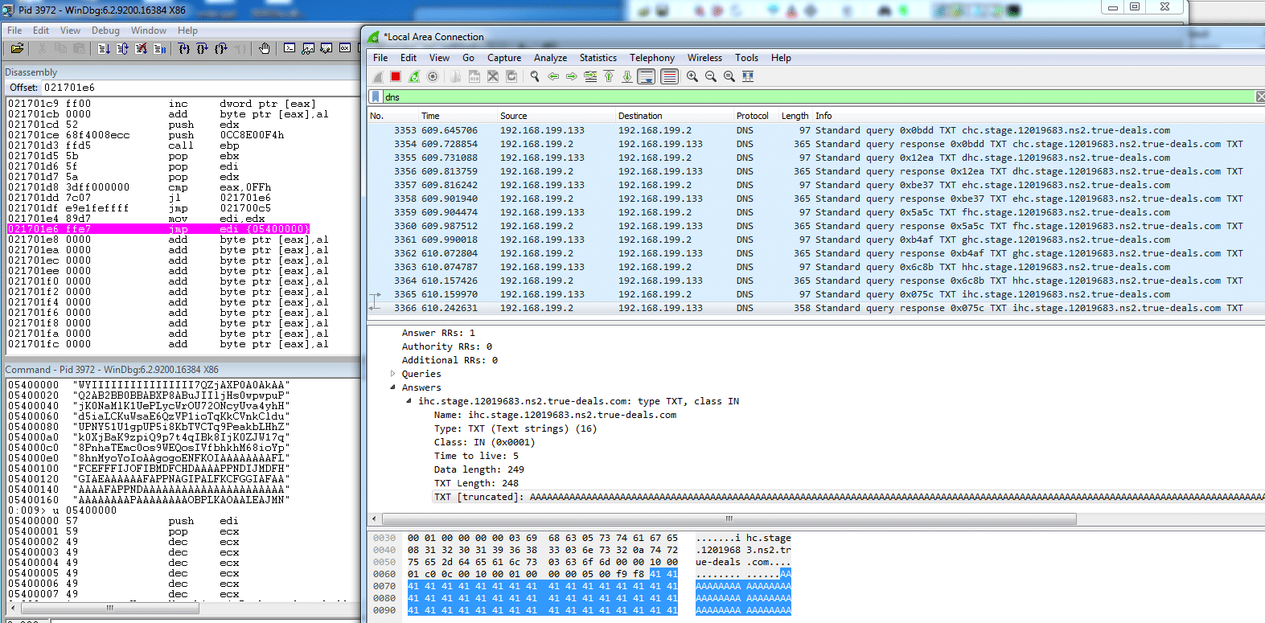Click WinDbg Step Over icon
1265x623 pixels.
tap(203, 48)
